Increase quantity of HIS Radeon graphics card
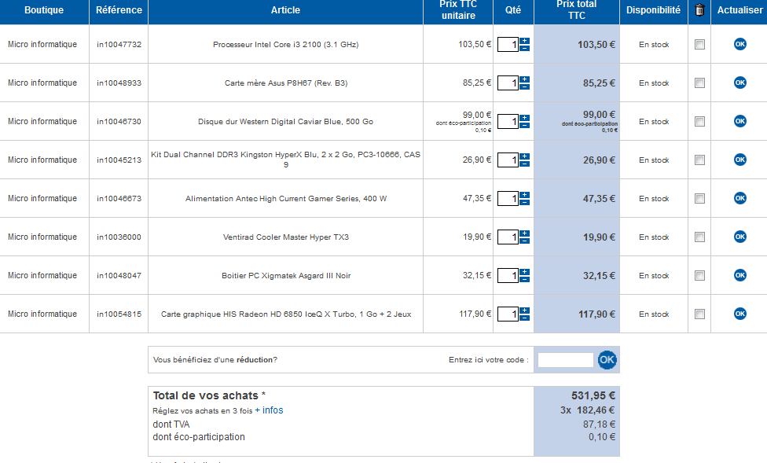Viewport: 767px width, 463px height. [x=525, y=311]
